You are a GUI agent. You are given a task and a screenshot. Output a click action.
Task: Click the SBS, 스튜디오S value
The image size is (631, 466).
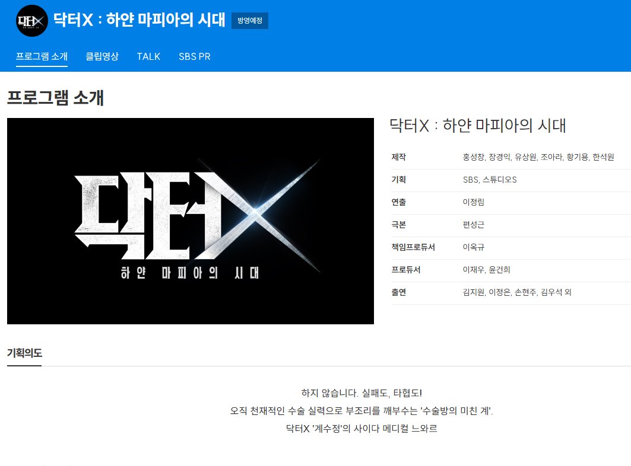490,180
